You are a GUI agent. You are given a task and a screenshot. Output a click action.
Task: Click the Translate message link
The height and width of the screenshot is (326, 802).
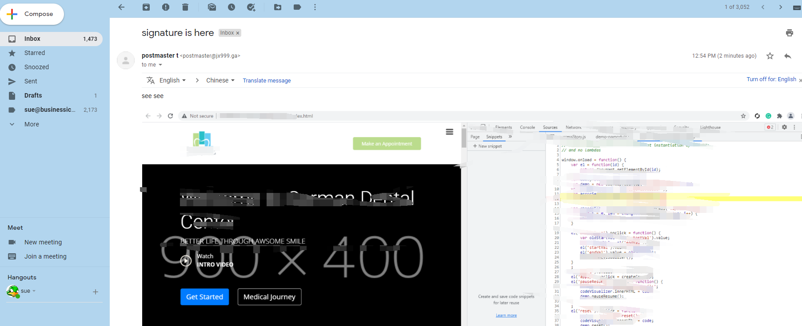pyautogui.click(x=267, y=81)
